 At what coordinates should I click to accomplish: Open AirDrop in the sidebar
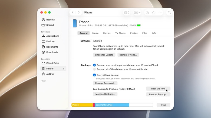tap(53, 74)
